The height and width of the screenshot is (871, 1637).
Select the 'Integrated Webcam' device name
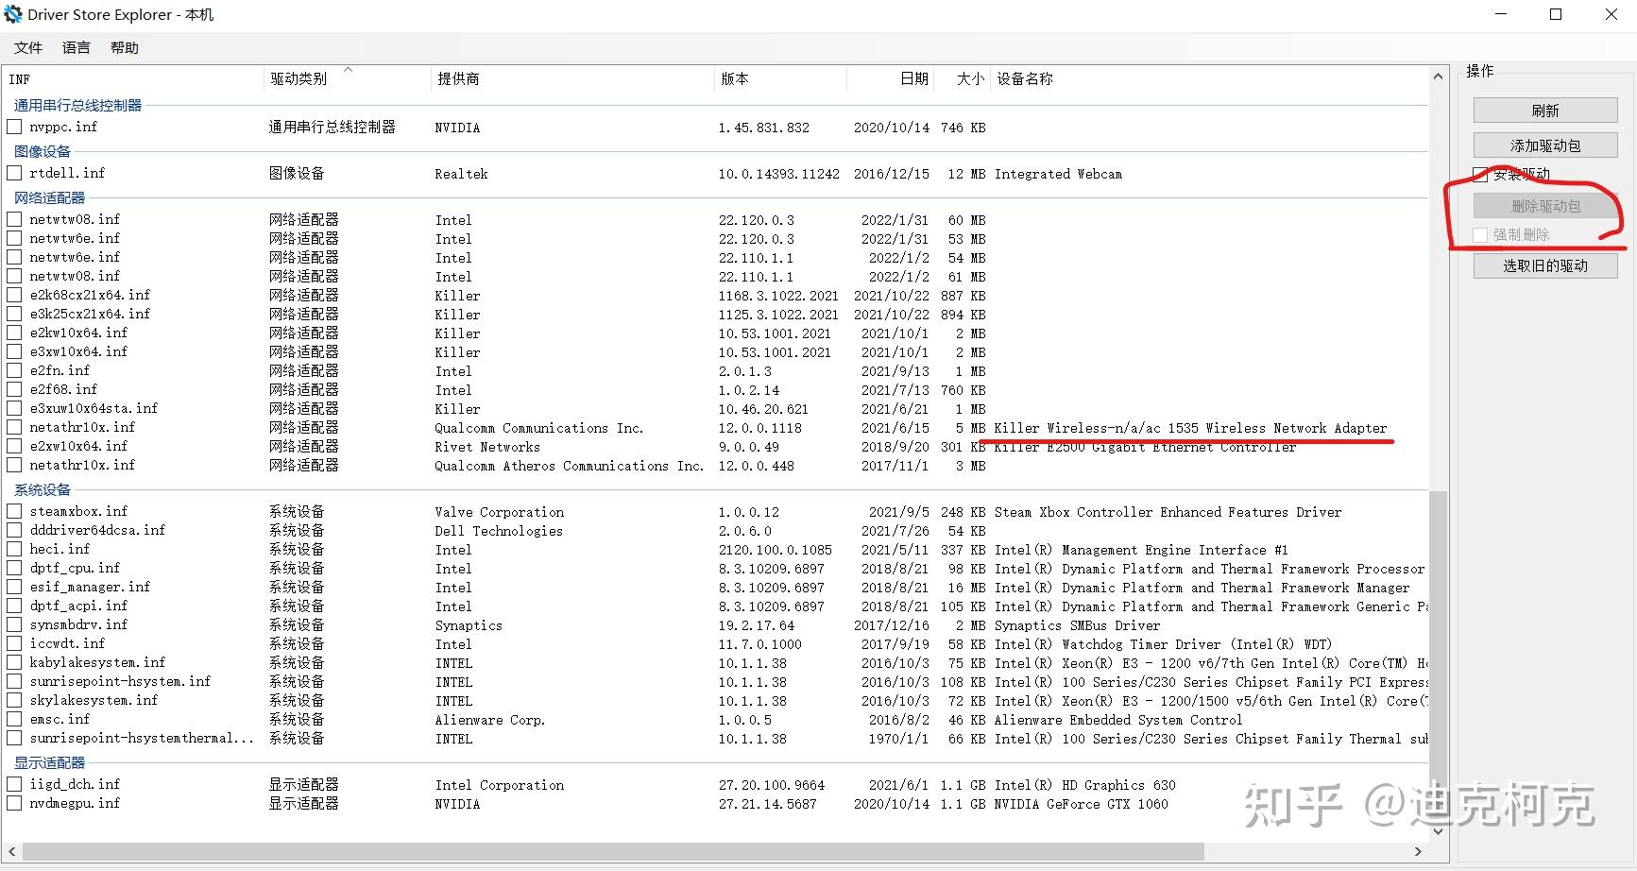(1058, 174)
